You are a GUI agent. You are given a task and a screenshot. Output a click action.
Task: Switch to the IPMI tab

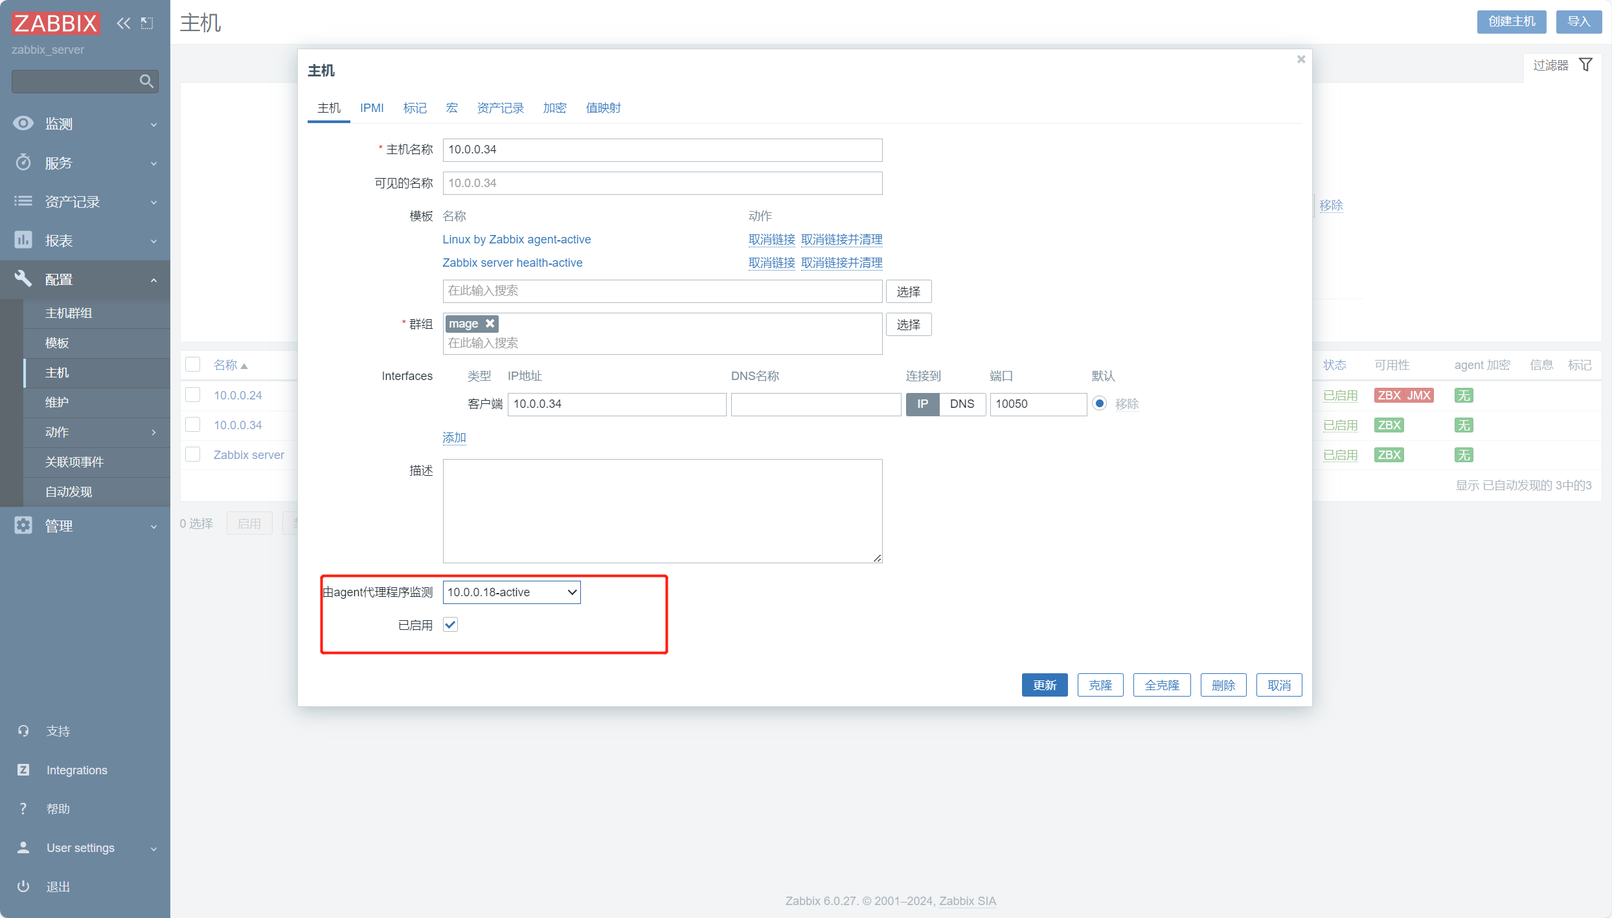tap(372, 108)
